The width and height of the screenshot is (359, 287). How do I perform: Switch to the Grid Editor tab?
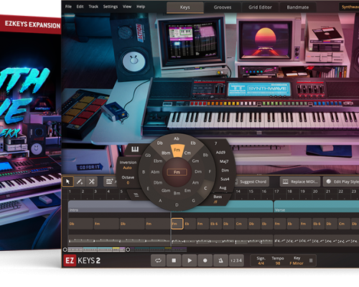[x=260, y=7]
